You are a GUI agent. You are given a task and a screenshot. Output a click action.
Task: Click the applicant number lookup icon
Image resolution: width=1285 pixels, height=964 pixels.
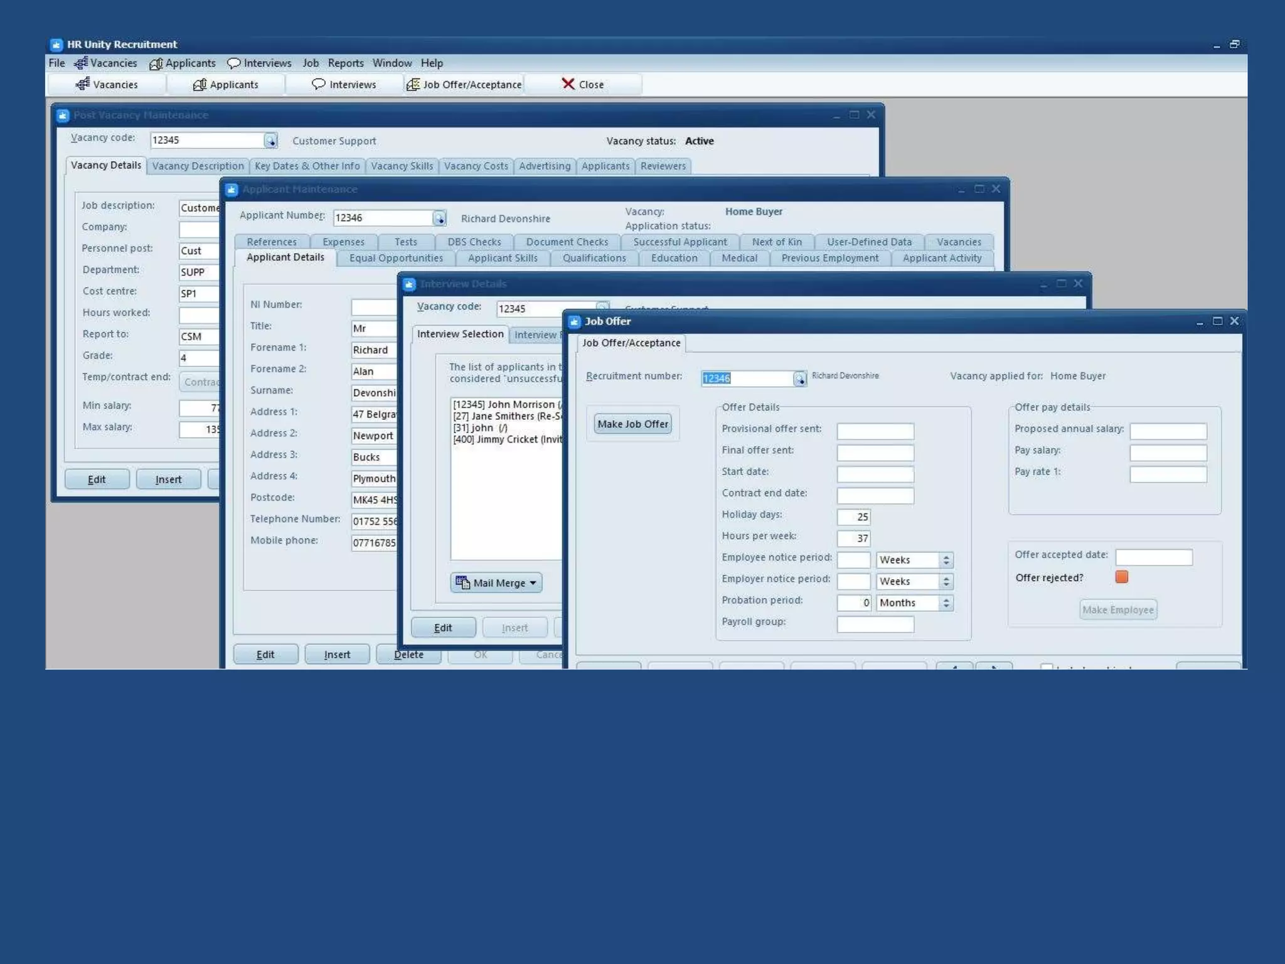pos(439,218)
